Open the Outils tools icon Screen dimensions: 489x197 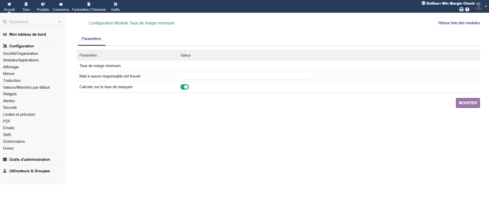(x=115, y=4)
